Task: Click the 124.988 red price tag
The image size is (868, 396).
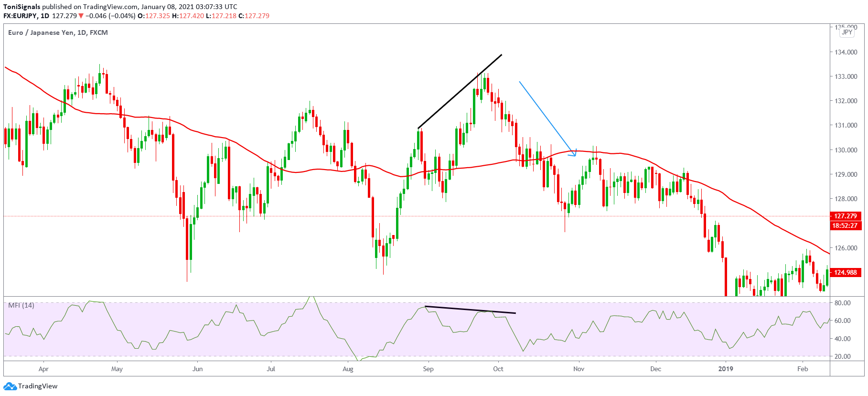Action: pyautogui.click(x=846, y=272)
